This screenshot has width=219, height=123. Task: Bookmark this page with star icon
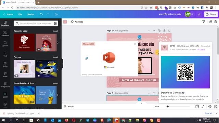pyautogui.click(x=151, y=8)
